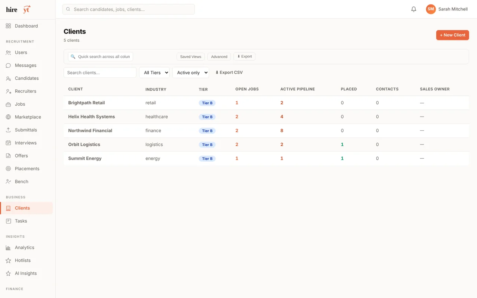Click the Placements target icon
The image size is (477, 298).
[8, 169]
